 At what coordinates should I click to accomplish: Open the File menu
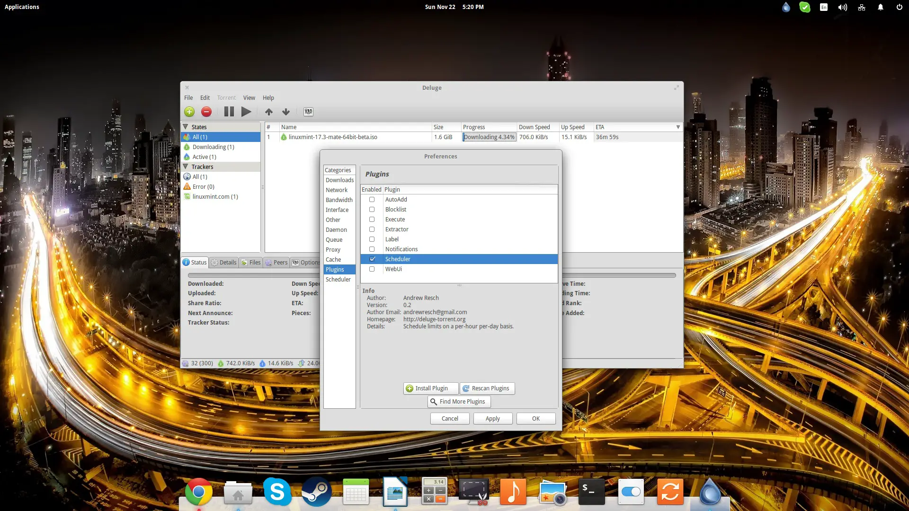tap(188, 97)
